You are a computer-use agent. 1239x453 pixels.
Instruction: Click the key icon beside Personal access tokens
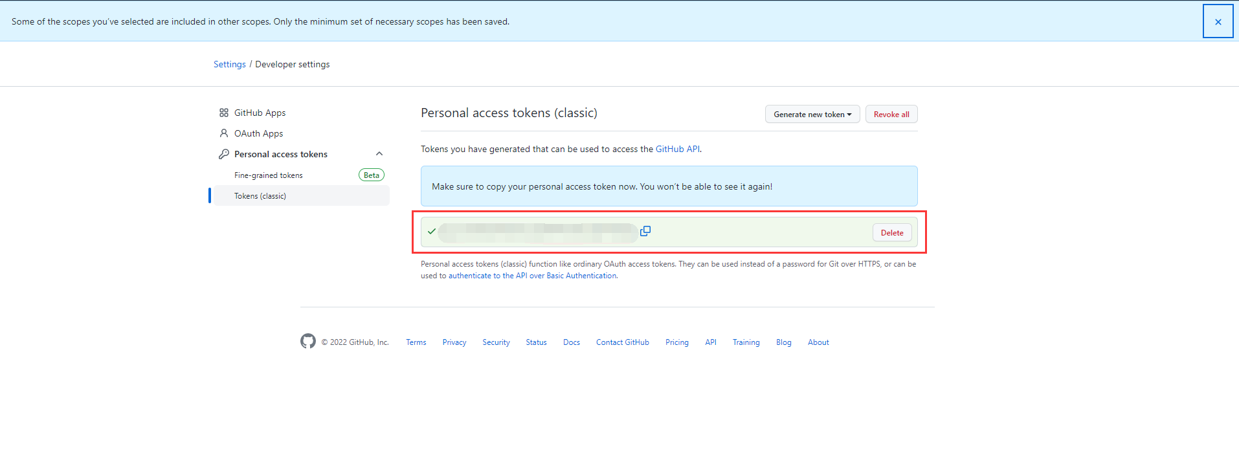coord(224,154)
